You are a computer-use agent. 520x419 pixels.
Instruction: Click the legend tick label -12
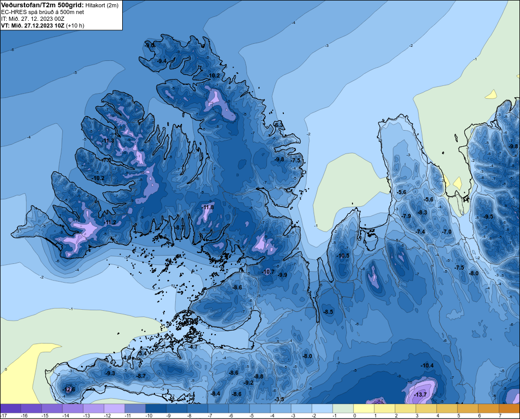(x=107, y=416)
